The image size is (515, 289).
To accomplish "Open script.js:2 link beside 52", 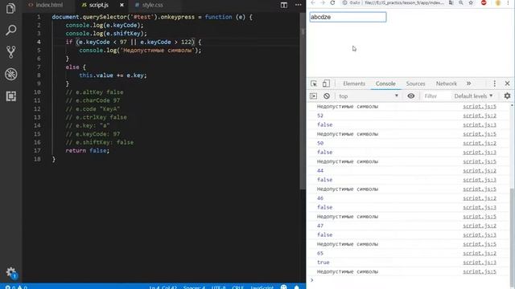I will 480,116.
